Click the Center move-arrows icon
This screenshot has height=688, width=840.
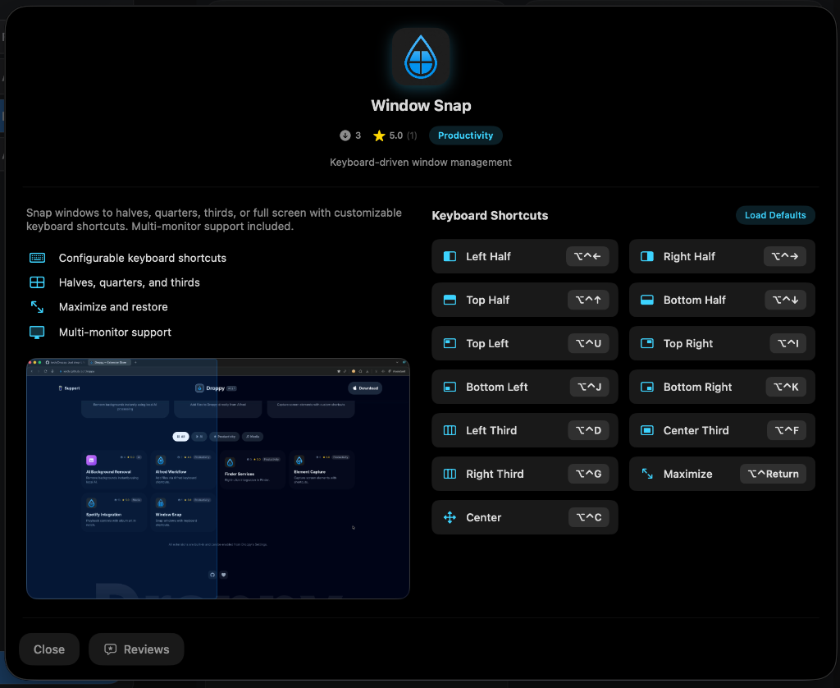[450, 517]
